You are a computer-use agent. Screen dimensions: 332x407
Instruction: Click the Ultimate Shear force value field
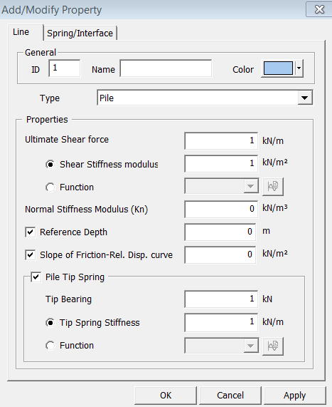221,141
